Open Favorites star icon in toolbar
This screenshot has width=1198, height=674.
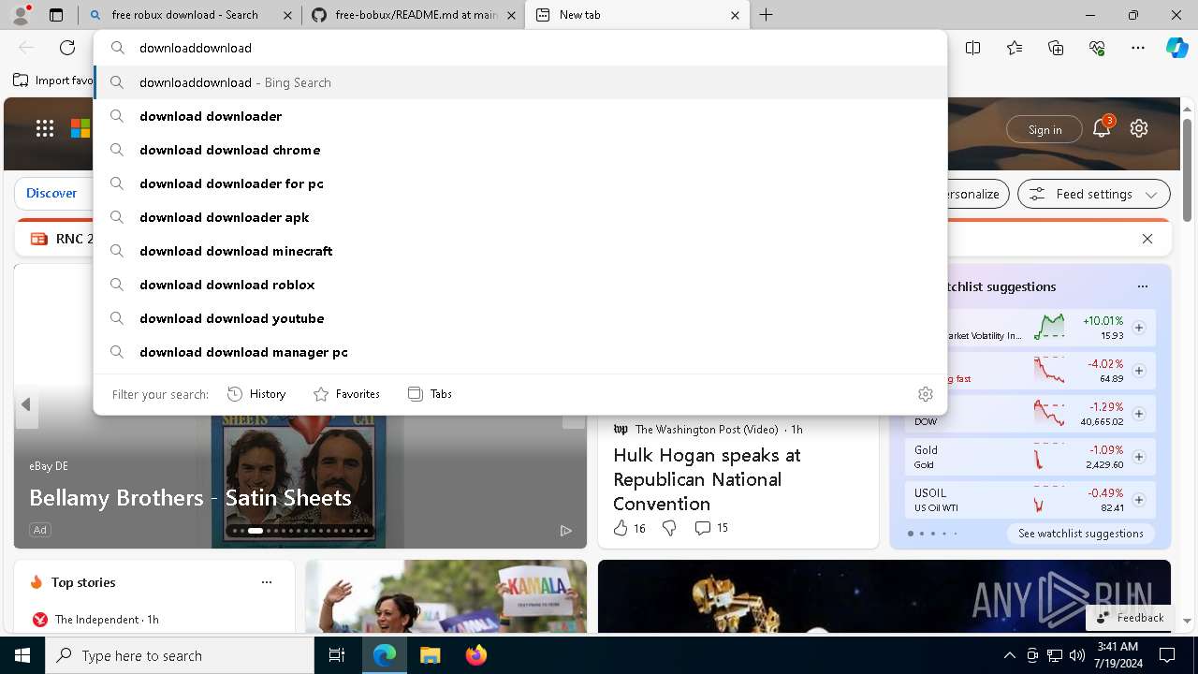point(1015,48)
